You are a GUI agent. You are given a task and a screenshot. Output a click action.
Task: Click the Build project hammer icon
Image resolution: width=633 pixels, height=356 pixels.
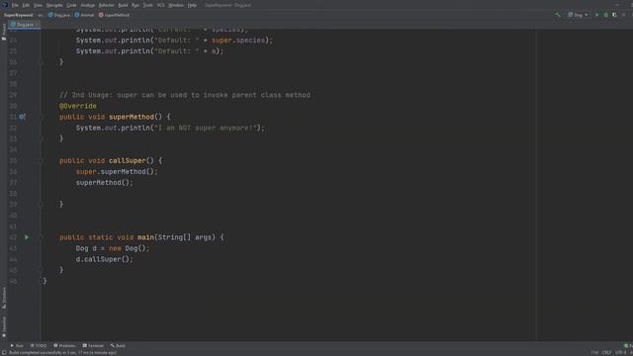click(558, 15)
